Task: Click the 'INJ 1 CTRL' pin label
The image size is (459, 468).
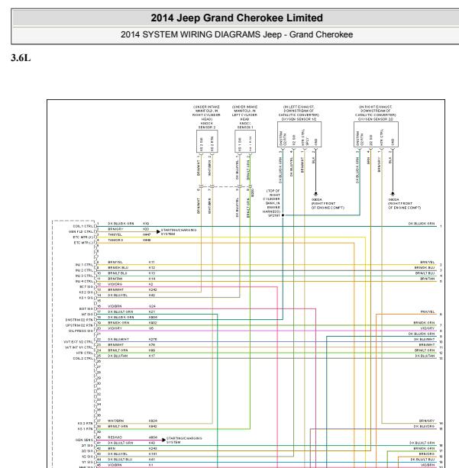Action: [x=84, y=265]
